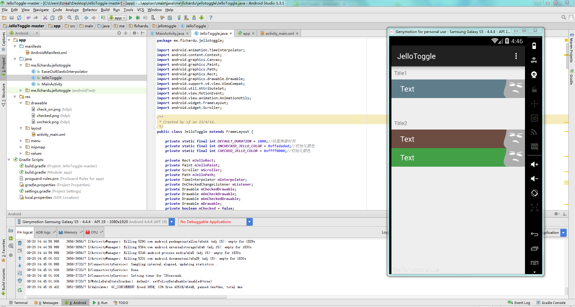Expand the androidTest package node
Image resolution: width=575 pixels, height=307 pixels.
21,91
